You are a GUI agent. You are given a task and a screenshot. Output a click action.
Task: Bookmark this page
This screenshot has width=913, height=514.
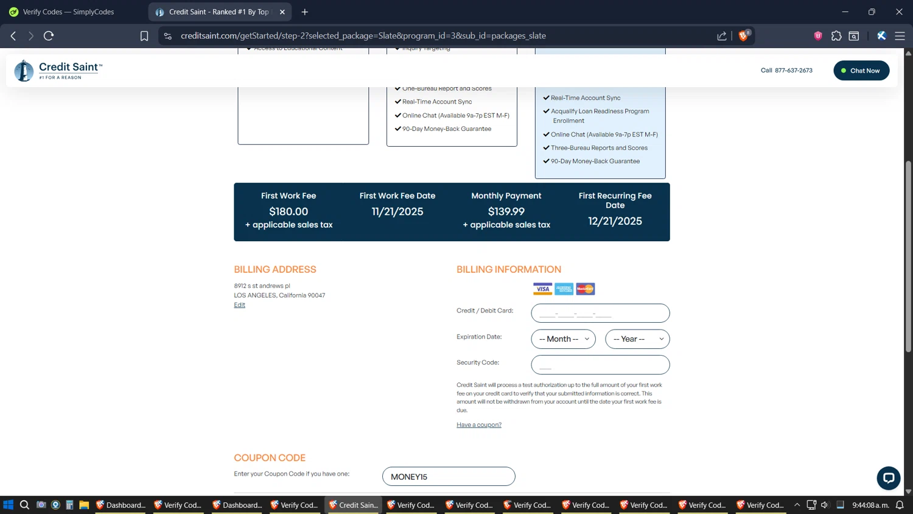click(x=144, y=36)
